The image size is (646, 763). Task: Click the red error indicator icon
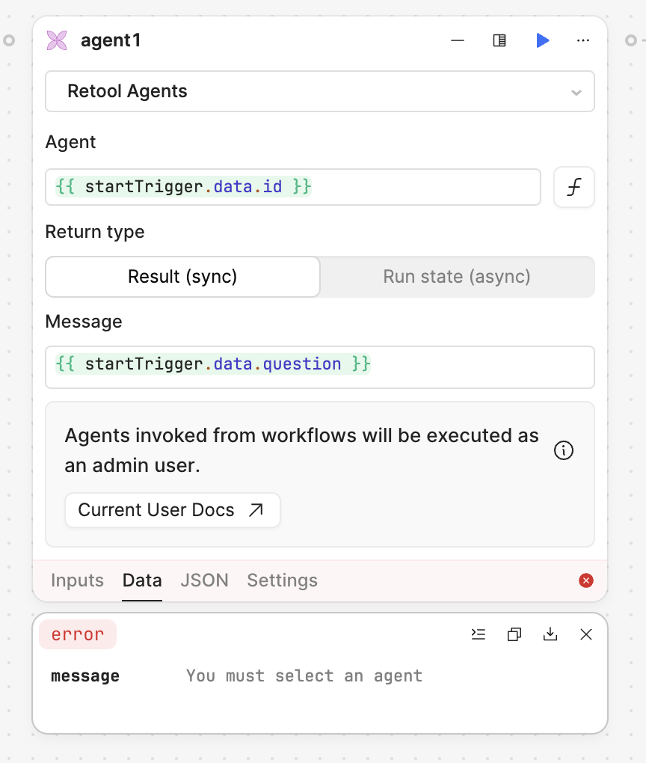[x=586, y=580]
